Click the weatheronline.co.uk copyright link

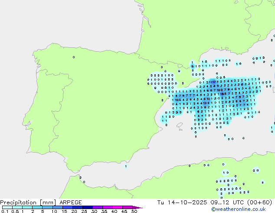tap(239, 209)
